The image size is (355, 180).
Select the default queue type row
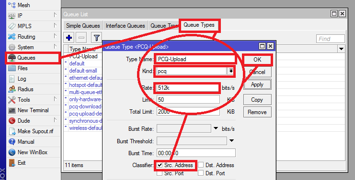click(x=83, y=64)
